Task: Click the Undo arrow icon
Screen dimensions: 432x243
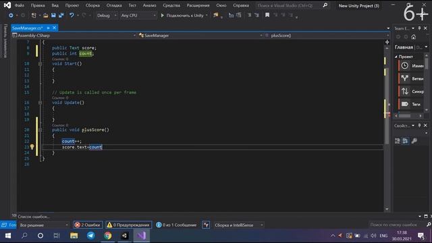Action: click(72, 16)
